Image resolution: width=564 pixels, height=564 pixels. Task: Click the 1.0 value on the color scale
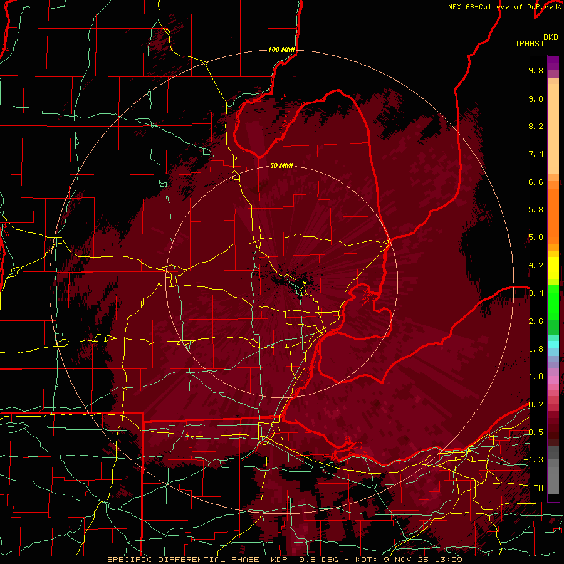pyautogui.click(x=536, y=377)
